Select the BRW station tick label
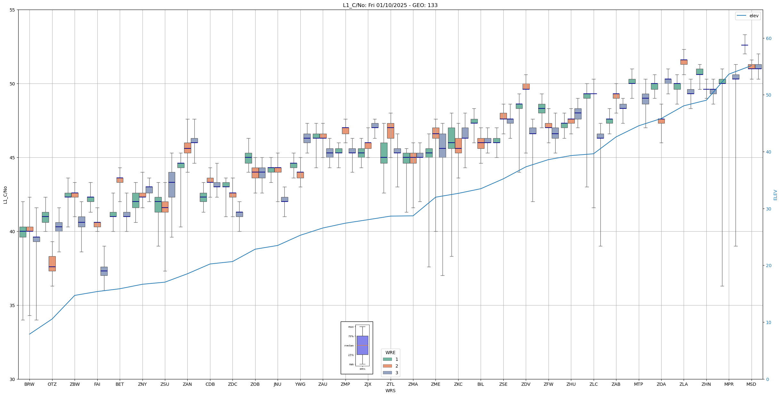The width and height of the screenshot is (781, 396). pos(29,384)
